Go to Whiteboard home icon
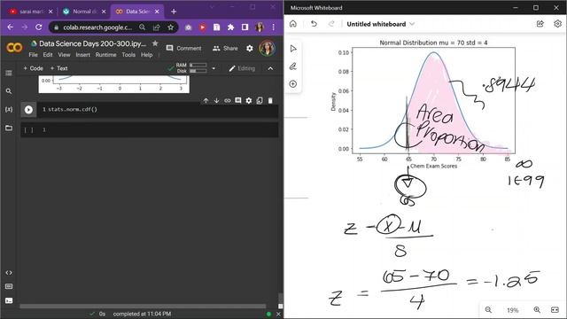 point(293,24)
